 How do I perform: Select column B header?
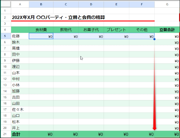(x=41, y=4)
